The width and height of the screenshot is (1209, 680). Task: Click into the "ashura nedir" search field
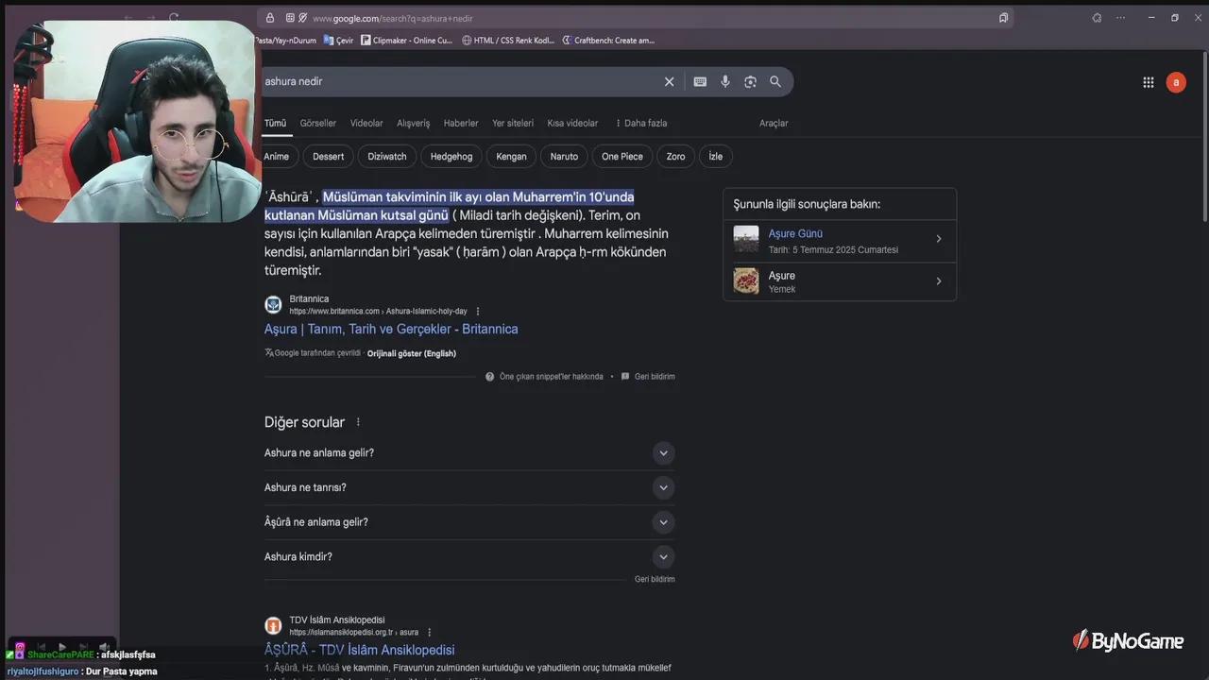453,82
